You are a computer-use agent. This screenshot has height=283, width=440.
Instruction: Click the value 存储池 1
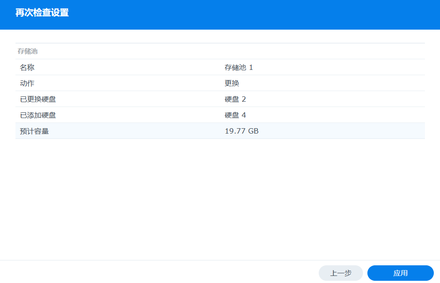click(x=239, y=67)
